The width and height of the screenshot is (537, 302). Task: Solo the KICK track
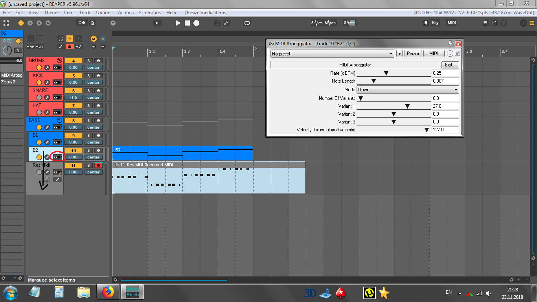[x=88, y=75]
